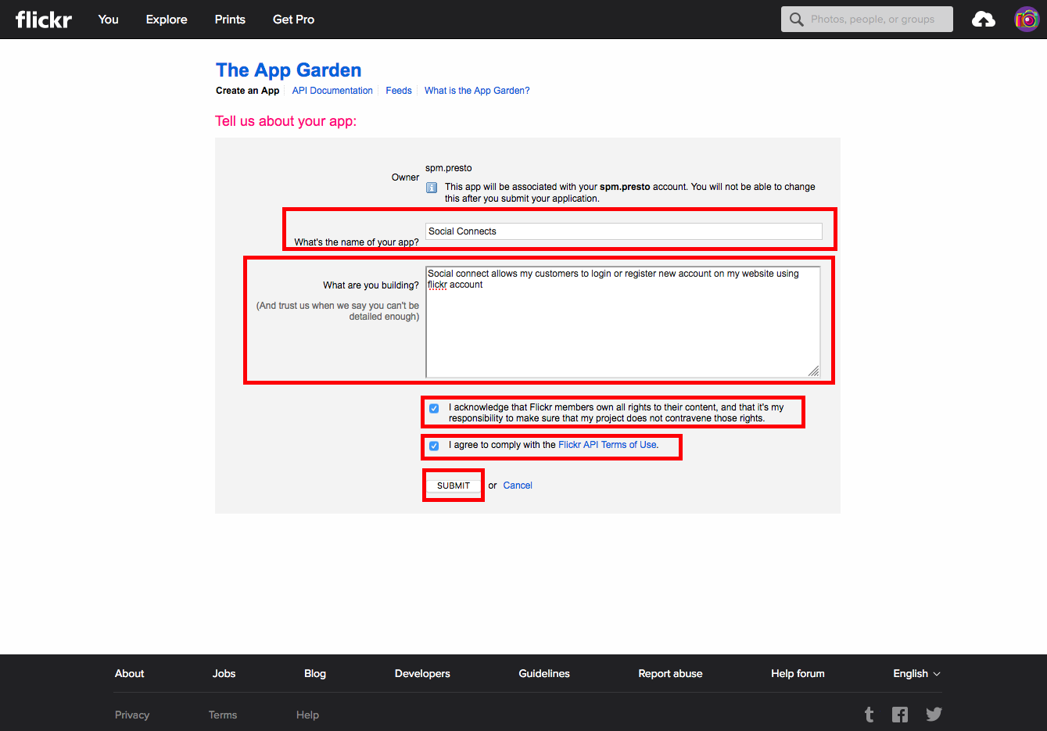Select the Create an App tab
Screen dimensions: 1047x731
247,91
